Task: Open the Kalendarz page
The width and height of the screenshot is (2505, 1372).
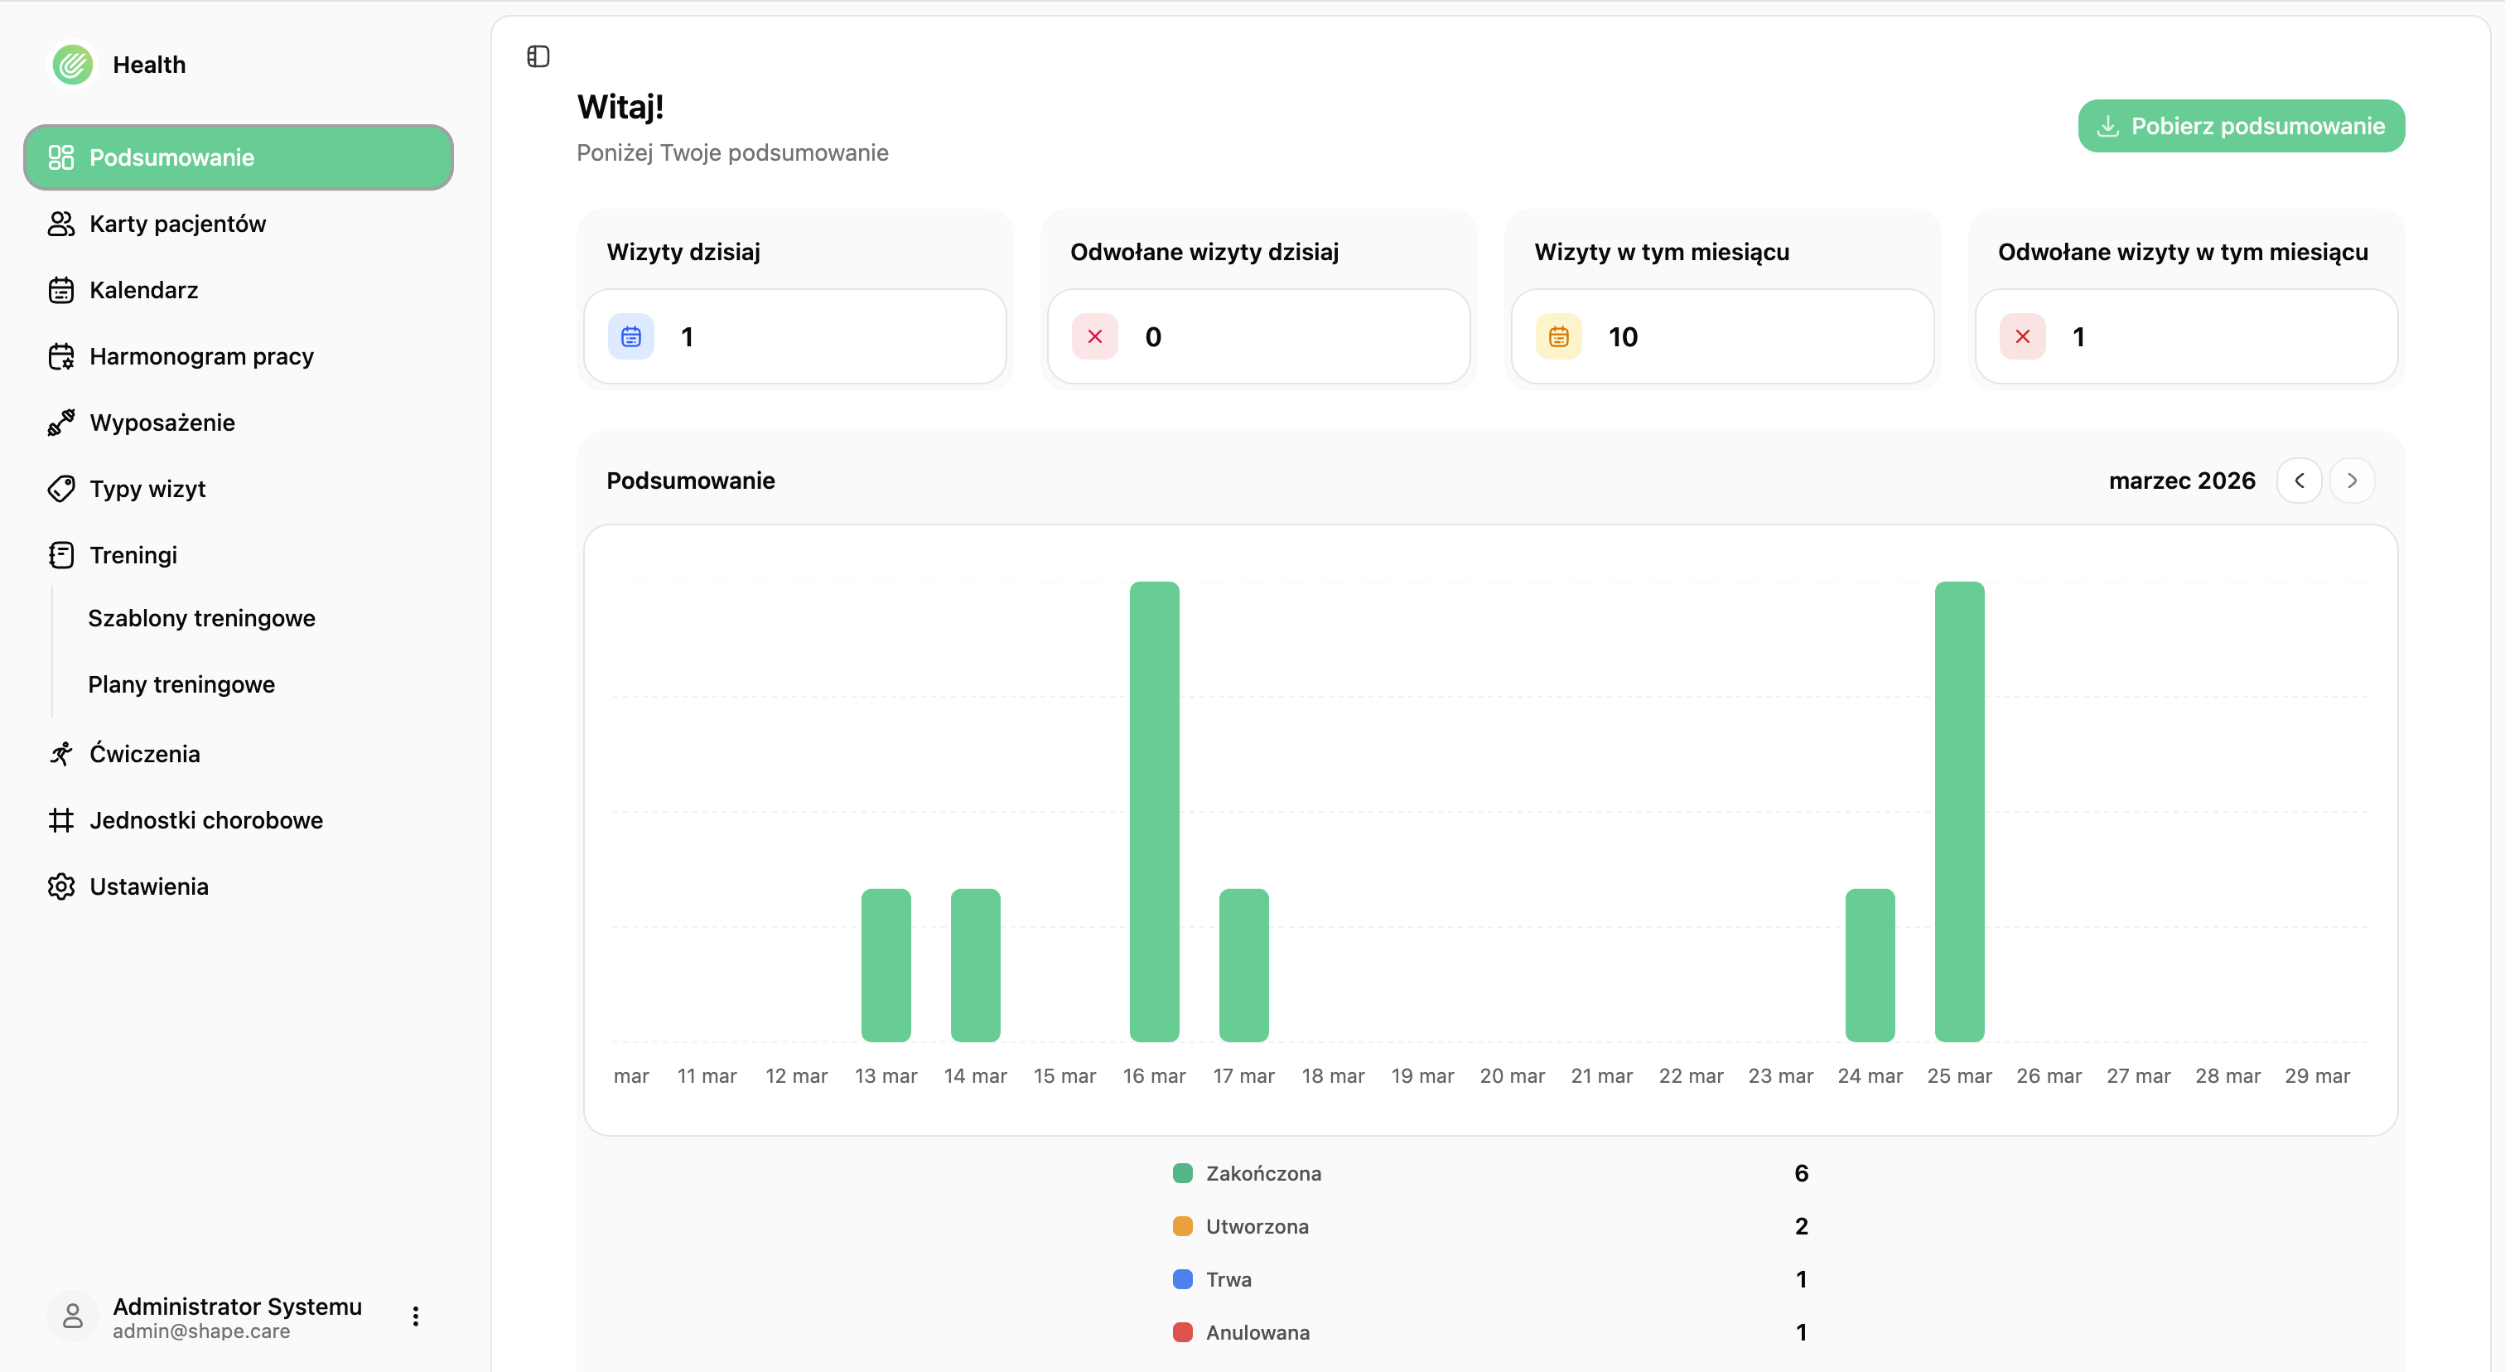Action: [144, 290]
